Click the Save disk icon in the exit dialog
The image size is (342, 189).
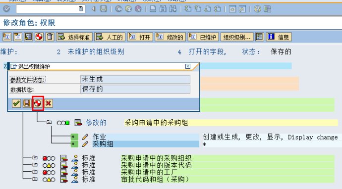click(27, 103)
